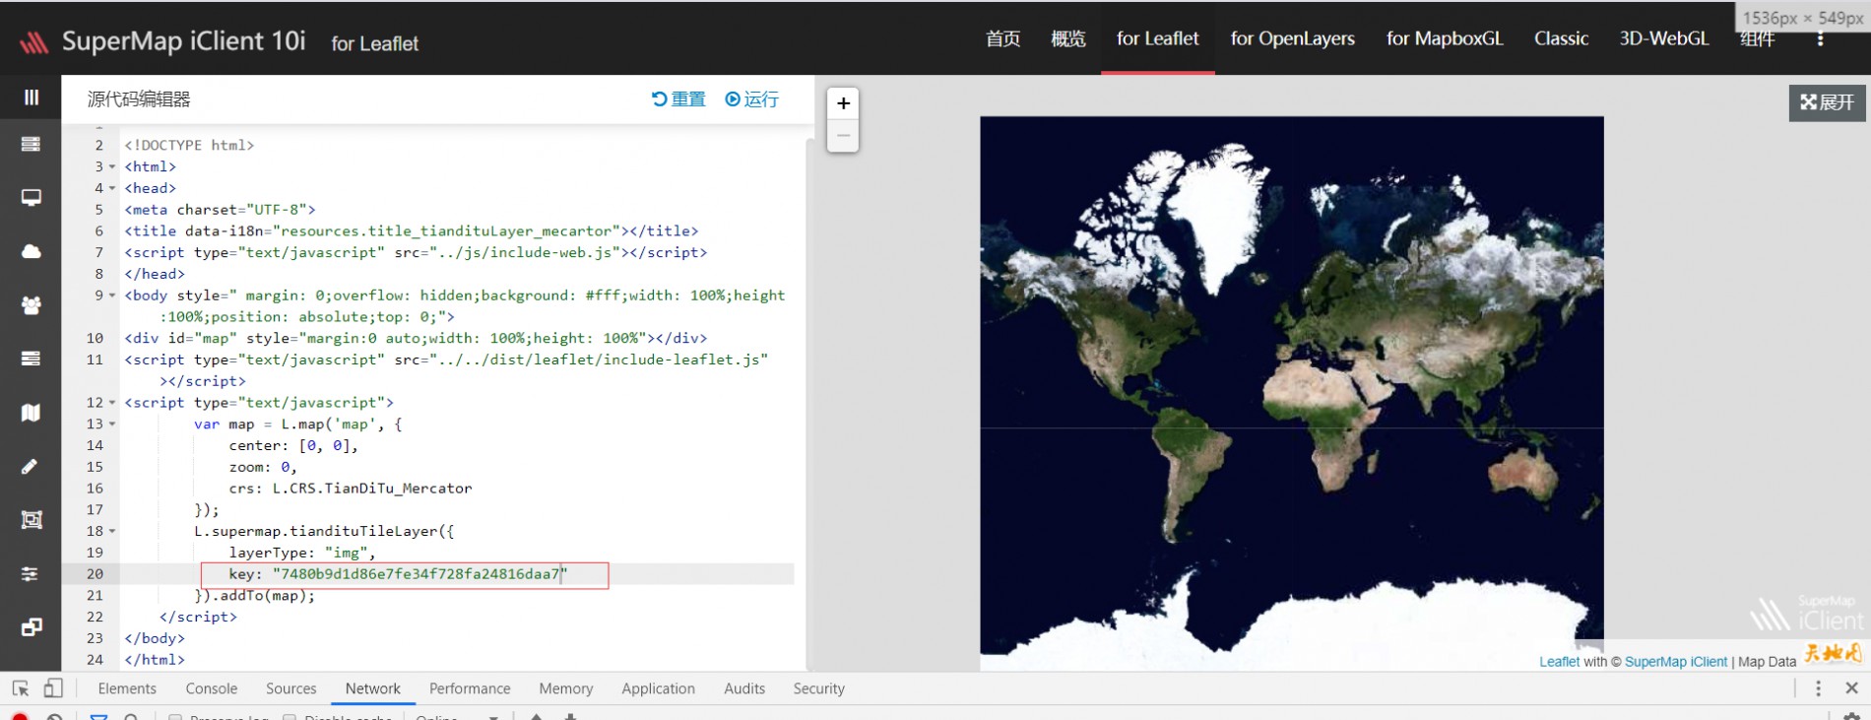Open the folded map category in sidebar
This screenshot has height=720, width=1871.
click(32, 413)
